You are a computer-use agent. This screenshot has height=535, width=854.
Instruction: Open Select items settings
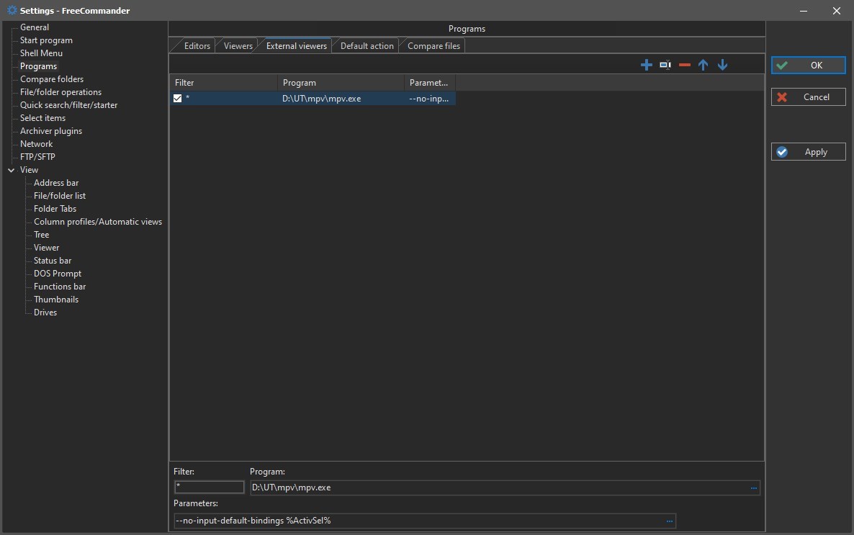(42, 118)
